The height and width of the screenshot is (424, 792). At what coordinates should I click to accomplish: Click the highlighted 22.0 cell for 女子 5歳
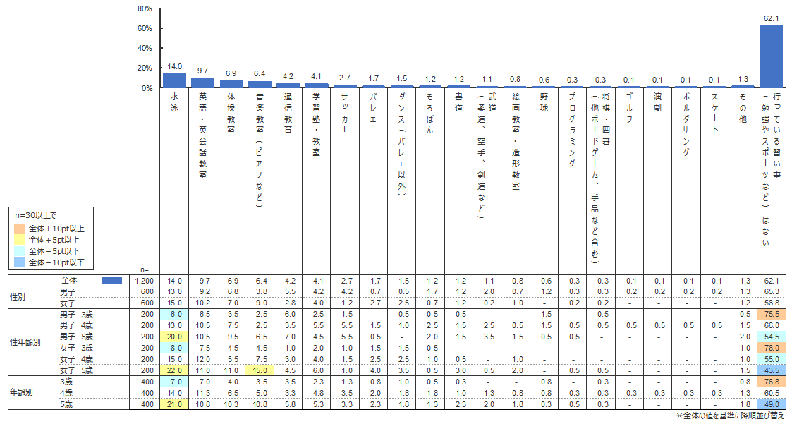(x=174, y=370)
